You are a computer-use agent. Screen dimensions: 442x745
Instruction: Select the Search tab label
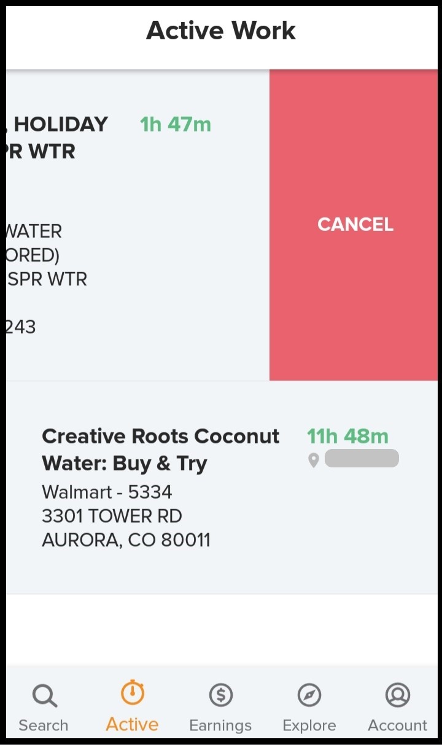(x=44, y=725)
